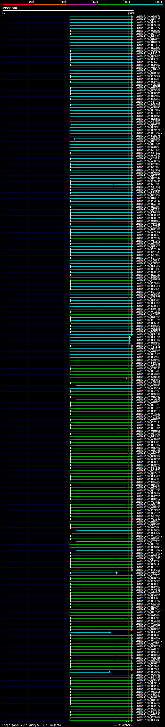
Task: Click the Large gaps legend text
Action: point(32,725)
